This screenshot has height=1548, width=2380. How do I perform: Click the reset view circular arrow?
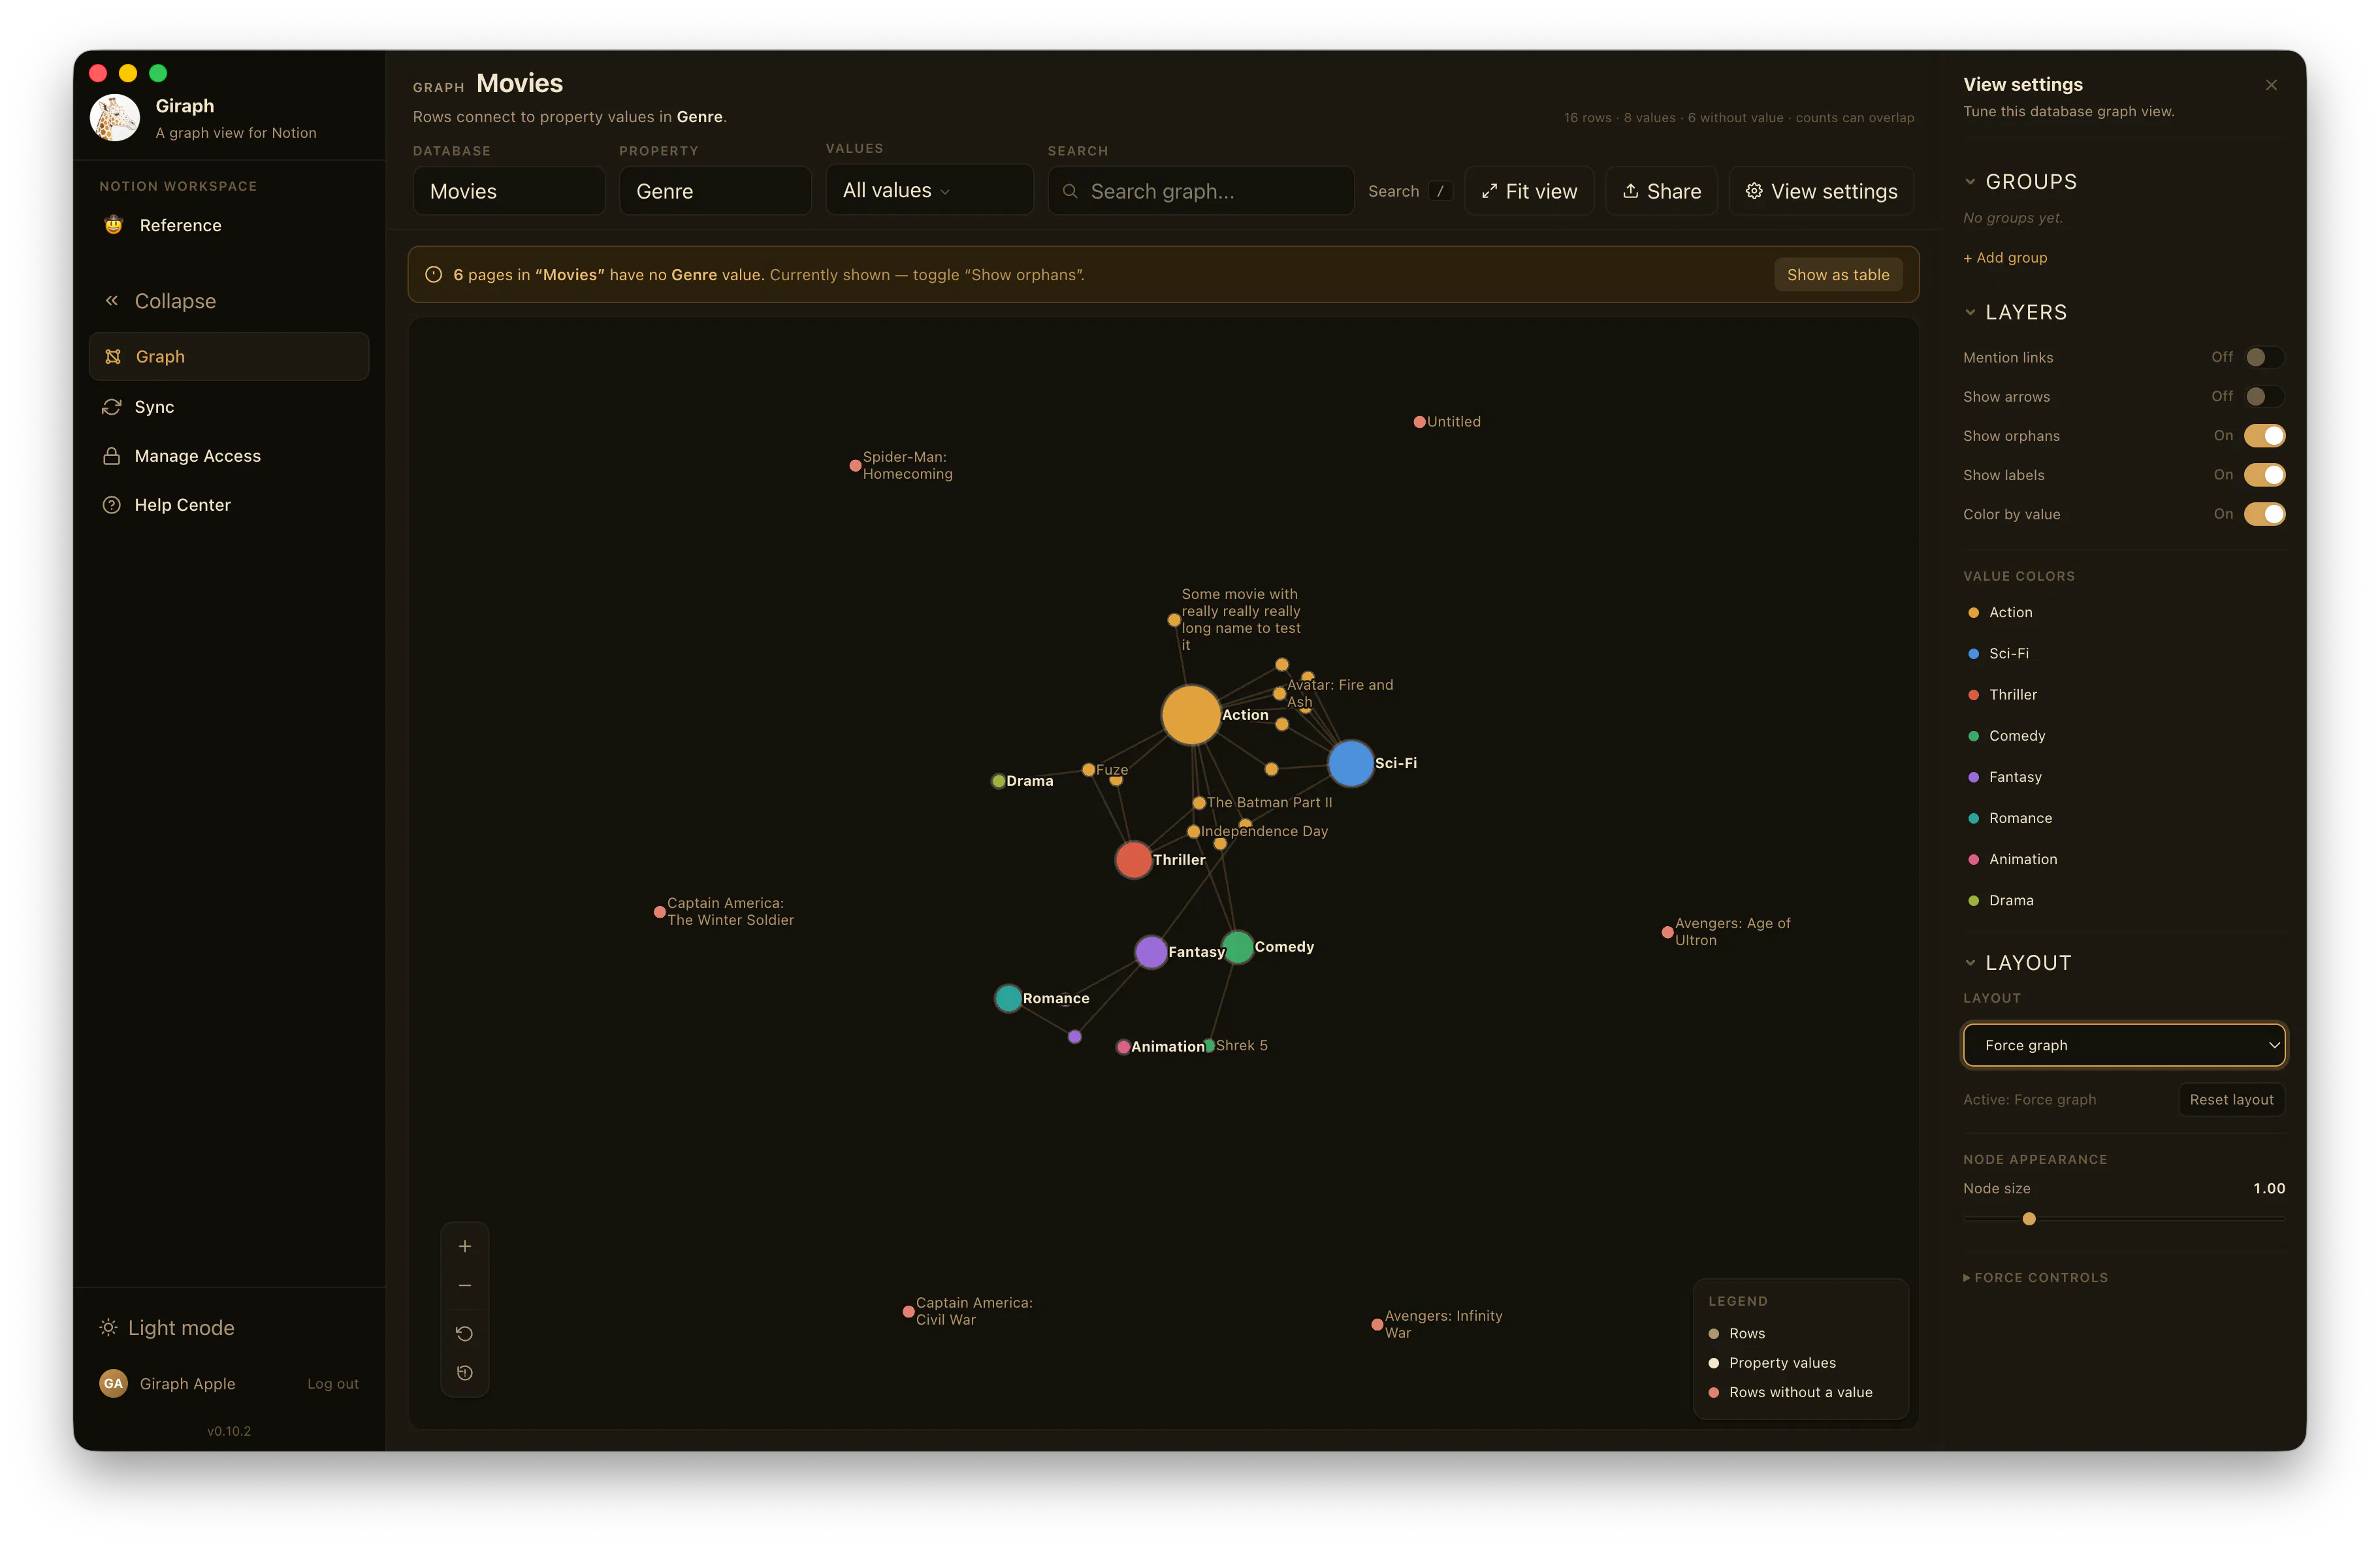coord(465,1333)
